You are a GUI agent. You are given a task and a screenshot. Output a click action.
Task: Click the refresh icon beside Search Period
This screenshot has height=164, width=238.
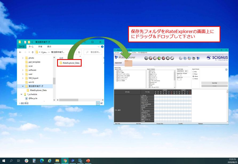pos(226,69)
